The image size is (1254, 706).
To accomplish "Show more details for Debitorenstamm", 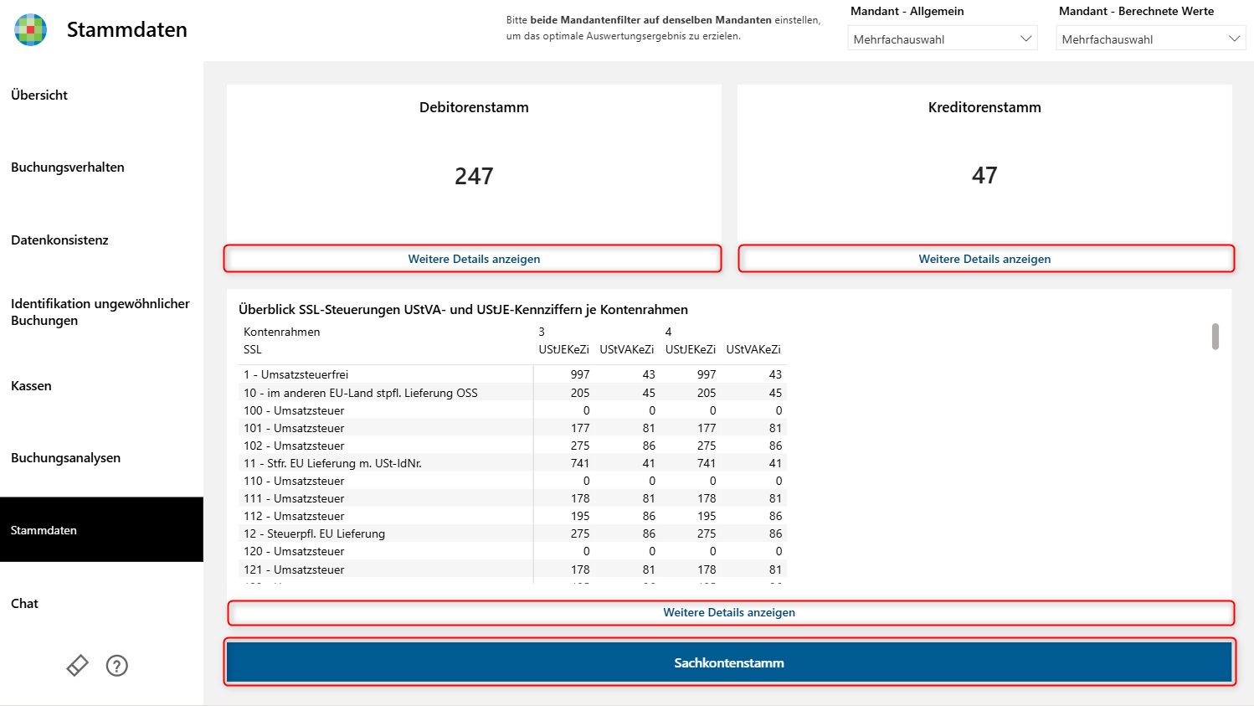I will point(473,259).
